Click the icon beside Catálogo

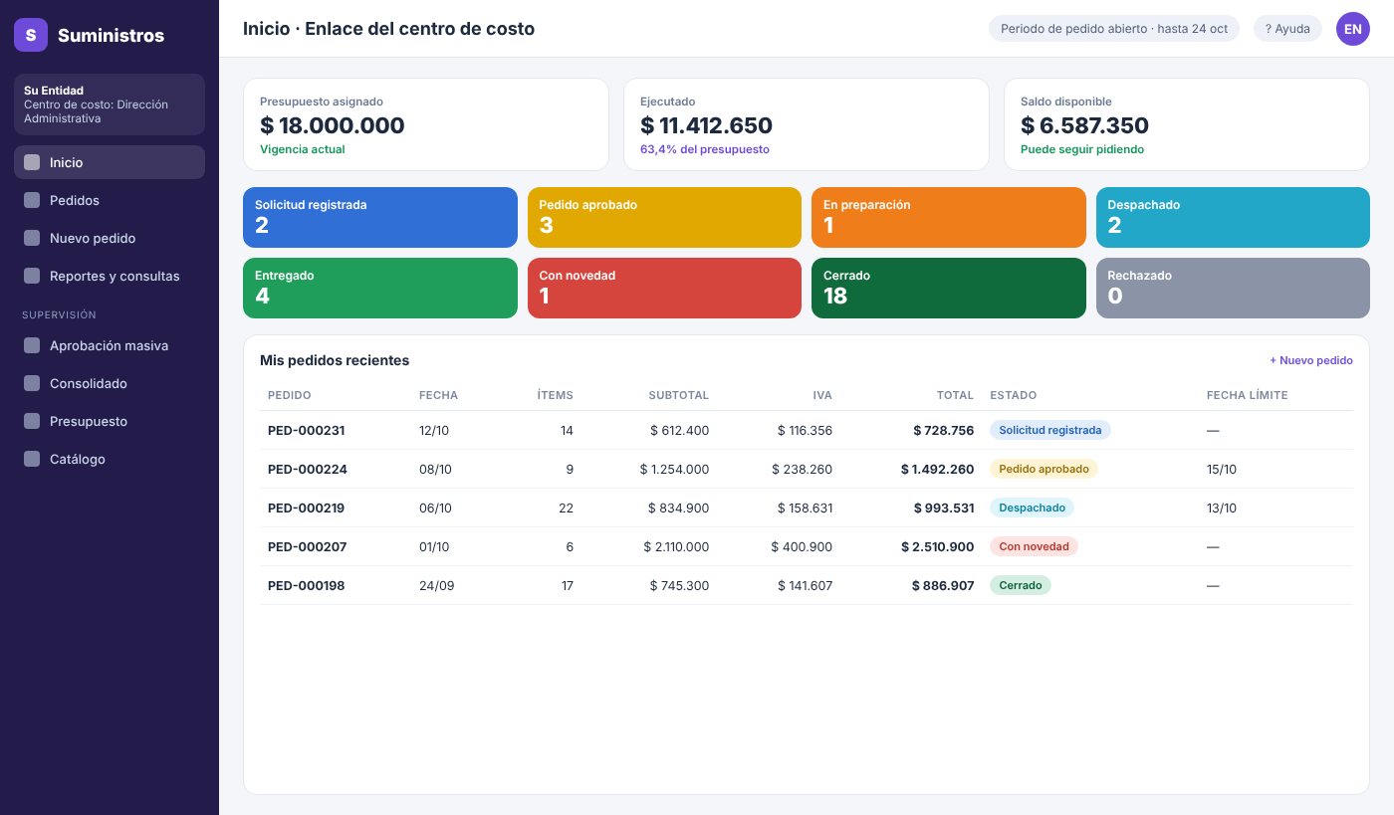(32, 459)
